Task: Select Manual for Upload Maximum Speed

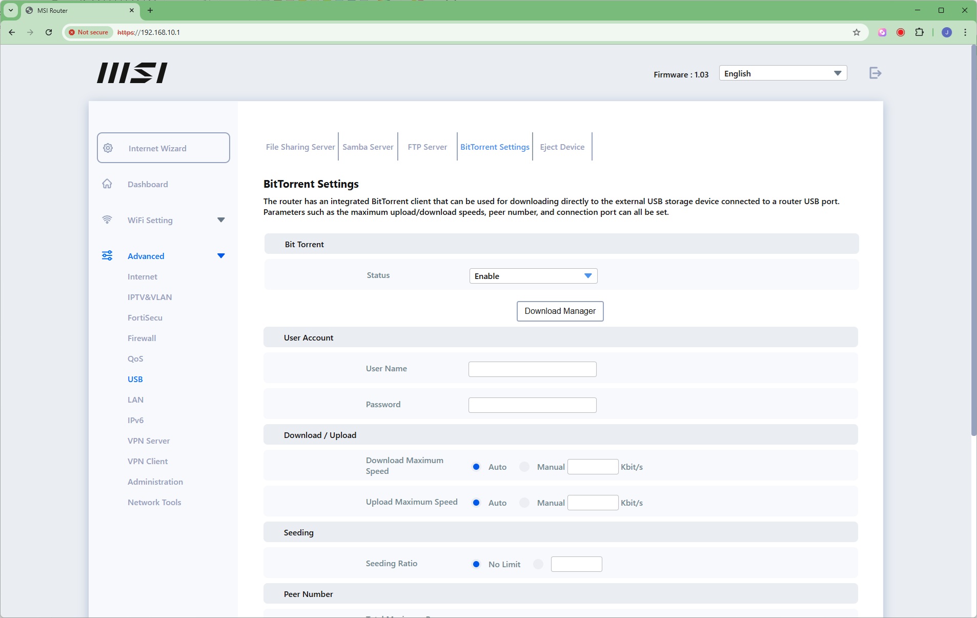Action: click(x=524, y=503)
